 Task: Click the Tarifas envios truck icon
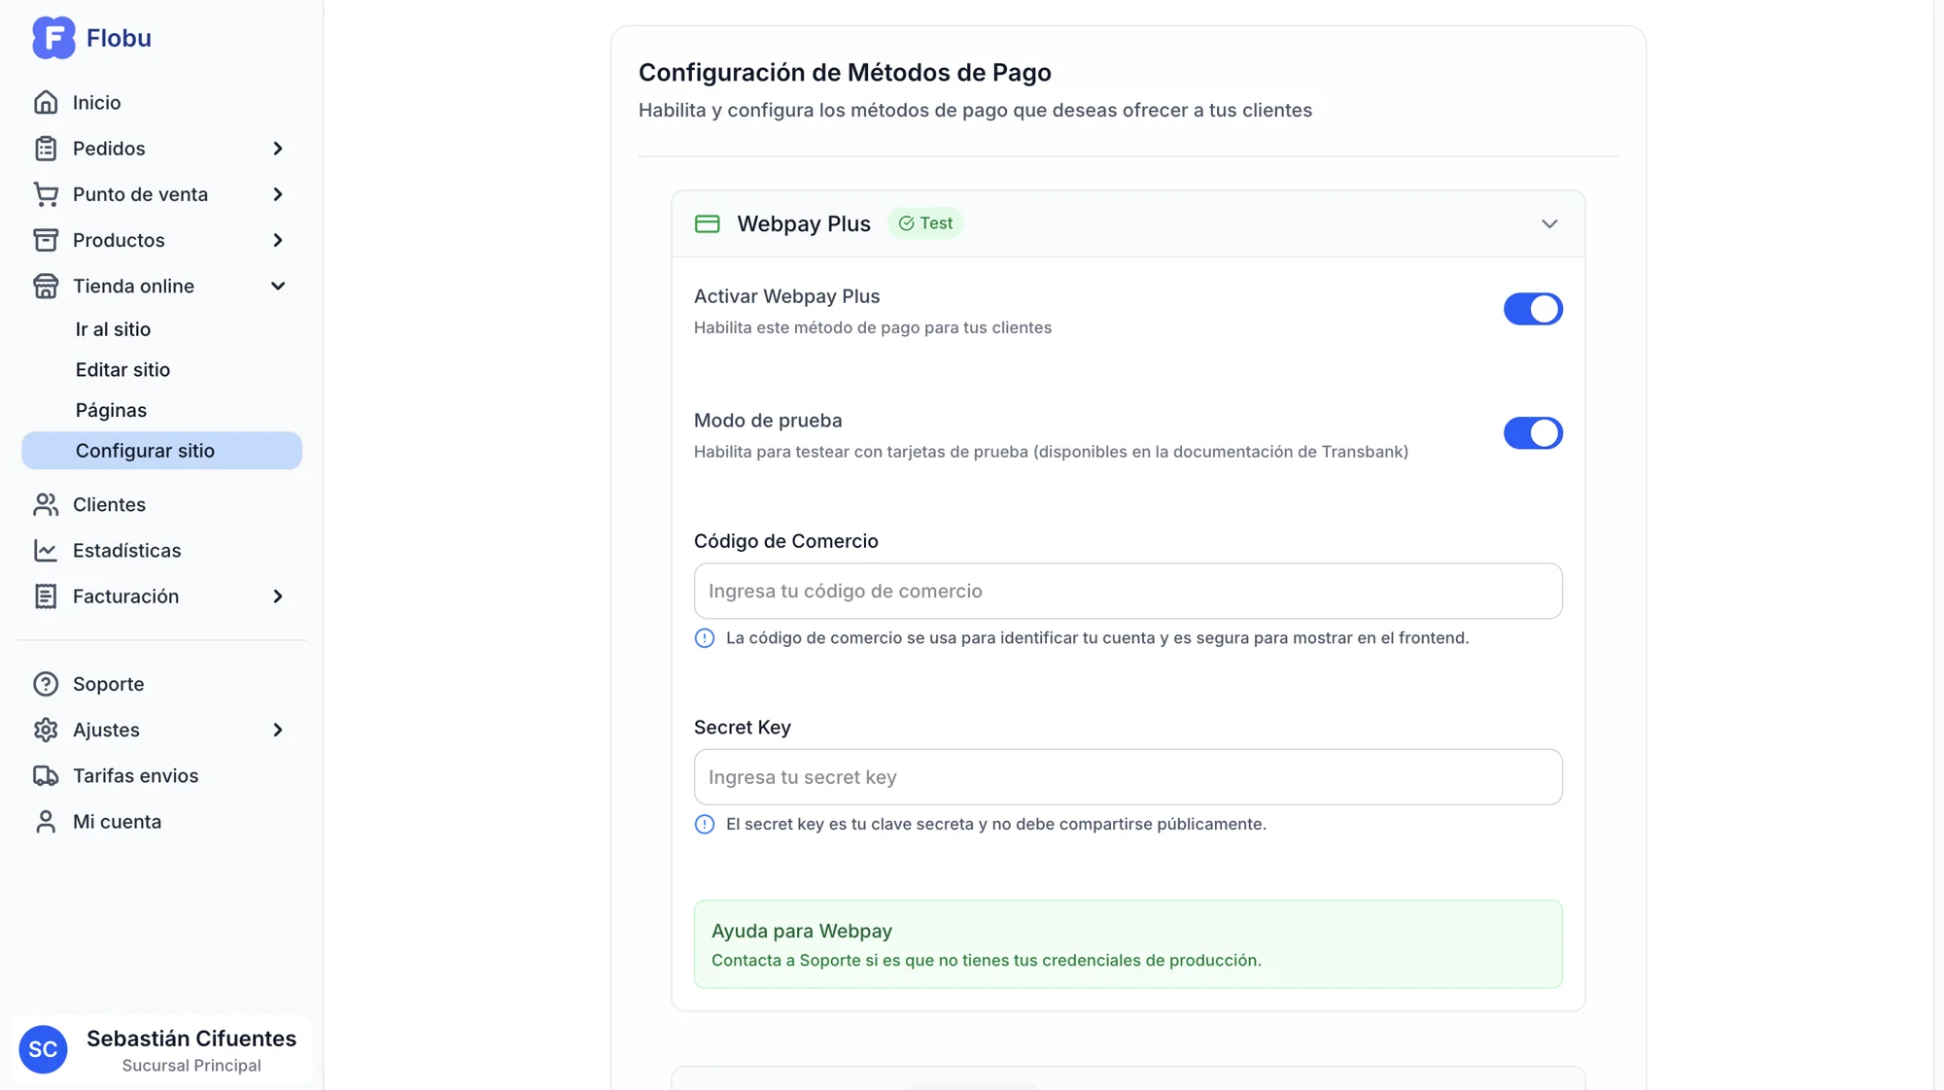(46, 776)
